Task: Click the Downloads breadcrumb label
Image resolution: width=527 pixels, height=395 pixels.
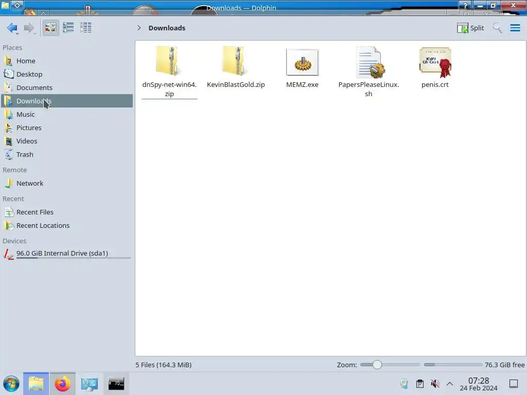Action: pos(167,28)
